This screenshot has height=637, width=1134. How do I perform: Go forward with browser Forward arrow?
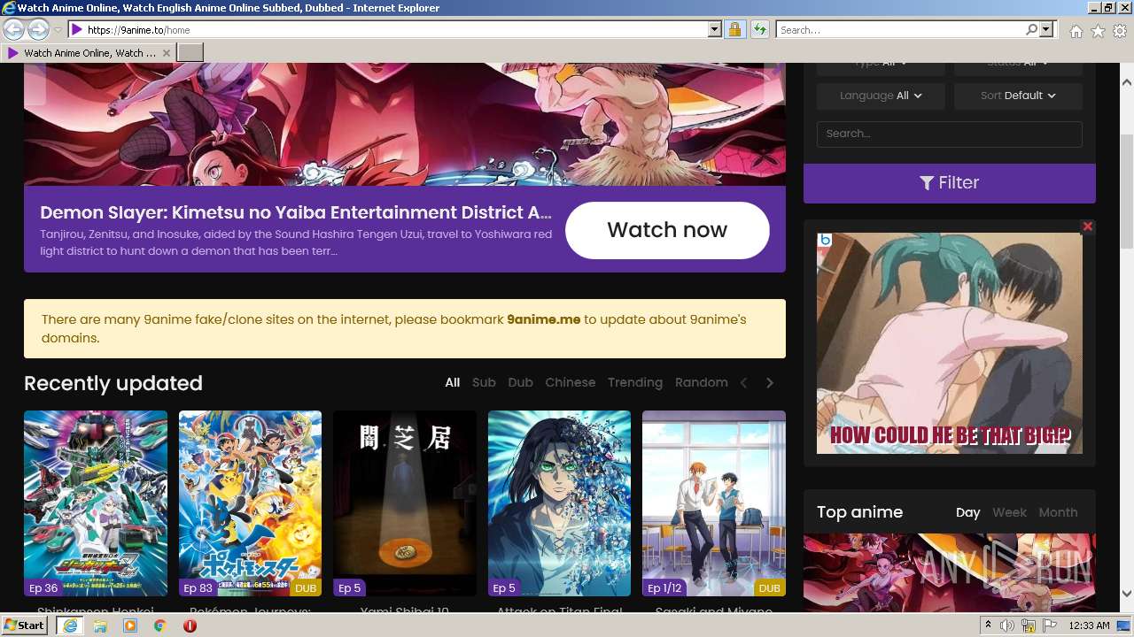(38, 29)
